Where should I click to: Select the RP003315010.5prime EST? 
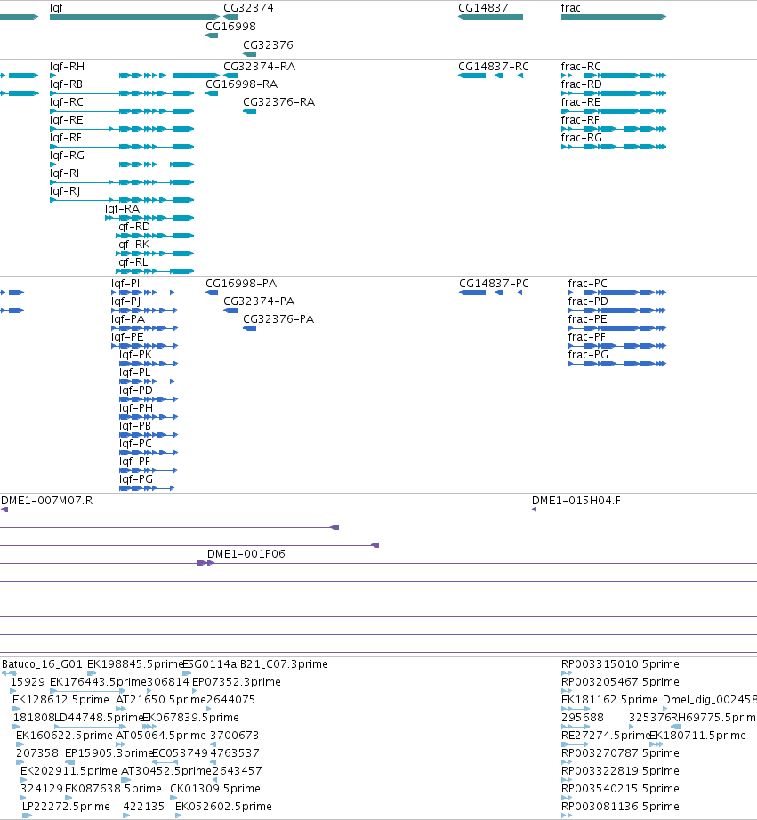[x=567, y=673]
